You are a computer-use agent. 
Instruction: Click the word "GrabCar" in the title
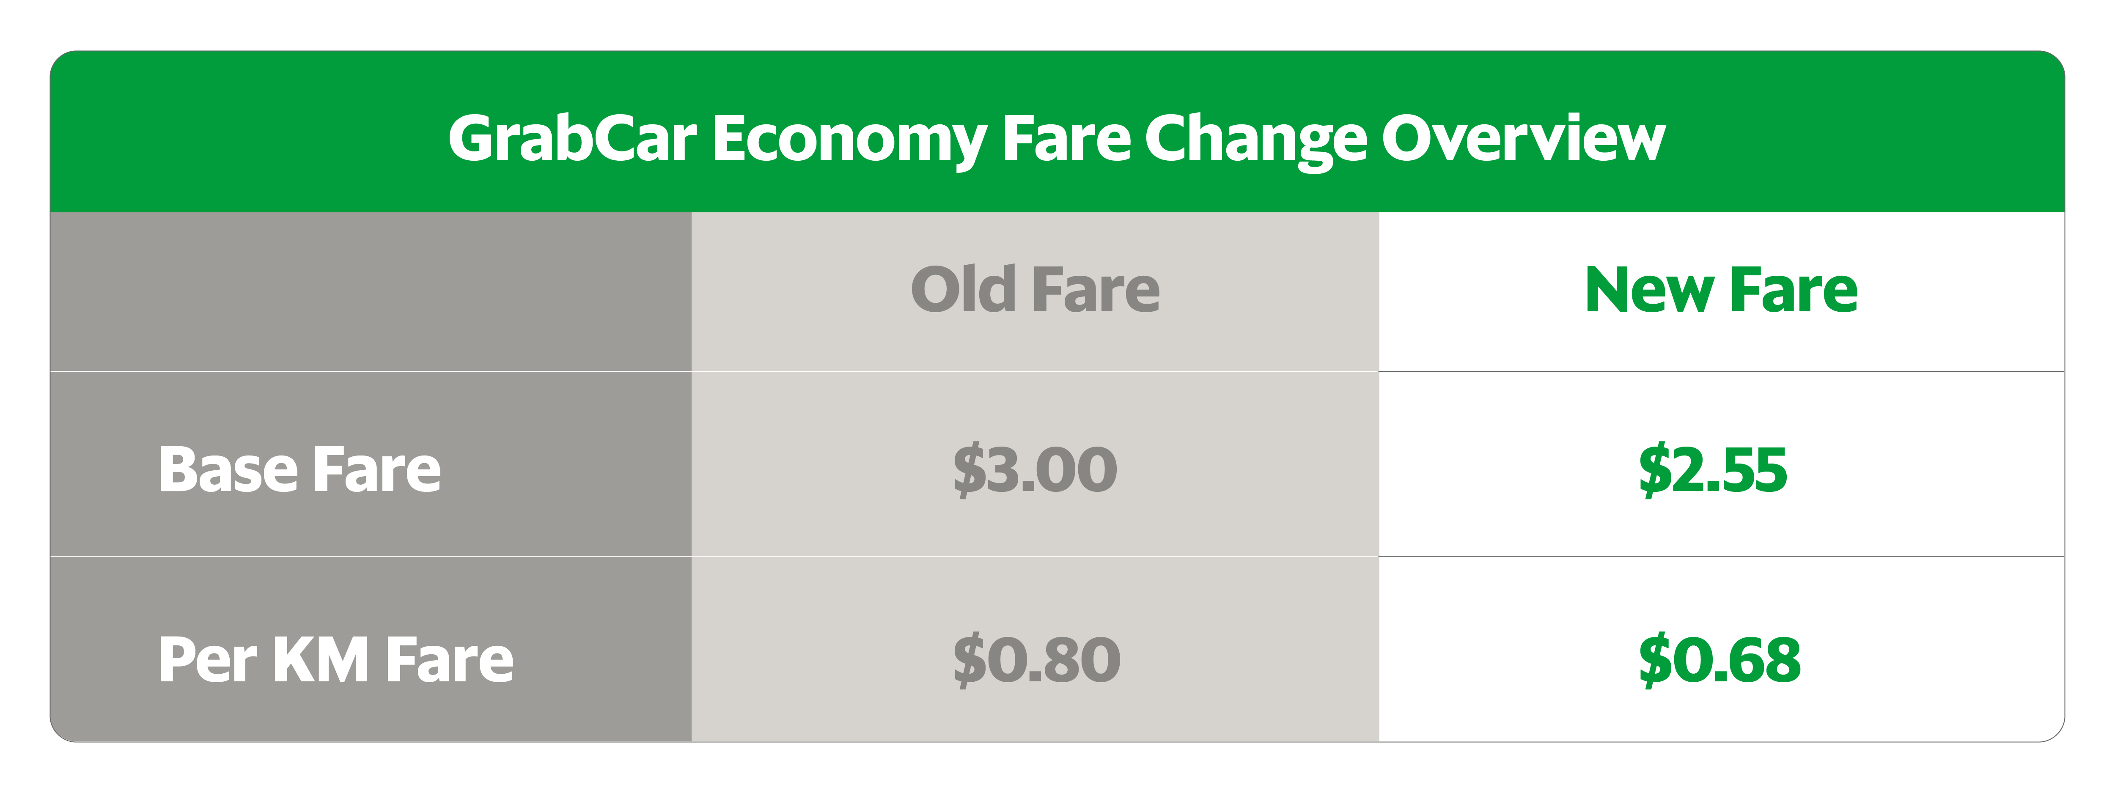(x=572, y=138)
